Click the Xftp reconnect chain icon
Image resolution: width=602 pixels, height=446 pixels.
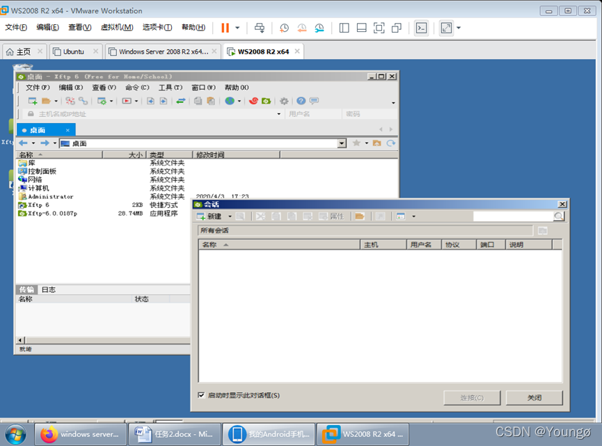83,101
